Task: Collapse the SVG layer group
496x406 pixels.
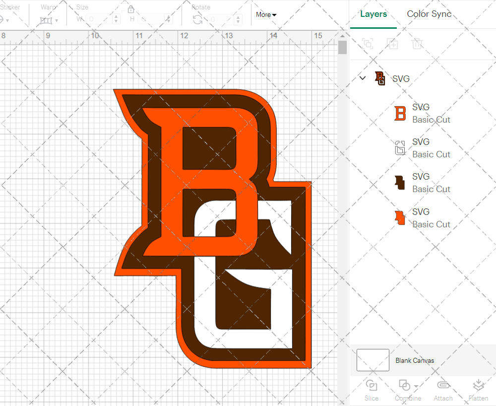Action: click(362, 78)
